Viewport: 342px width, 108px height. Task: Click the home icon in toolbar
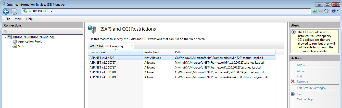click(x=326, y=11)
